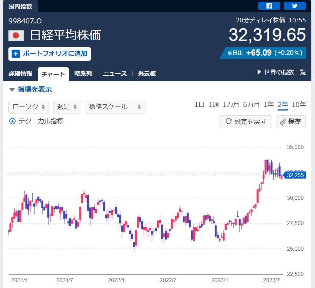
Task: Click the 2022/7 axis label
Action: point(168,280)
